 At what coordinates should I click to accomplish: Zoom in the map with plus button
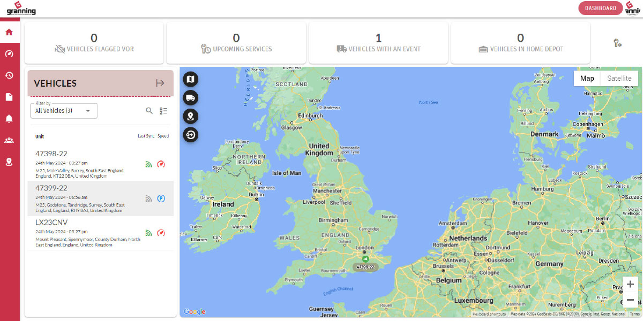pyautogui.click(x=630, y=284)
